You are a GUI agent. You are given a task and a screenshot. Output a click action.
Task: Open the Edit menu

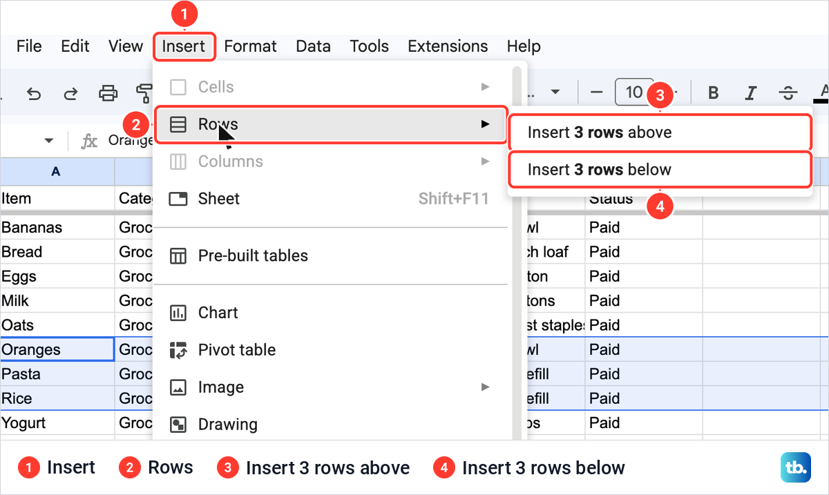click(75, 46)
